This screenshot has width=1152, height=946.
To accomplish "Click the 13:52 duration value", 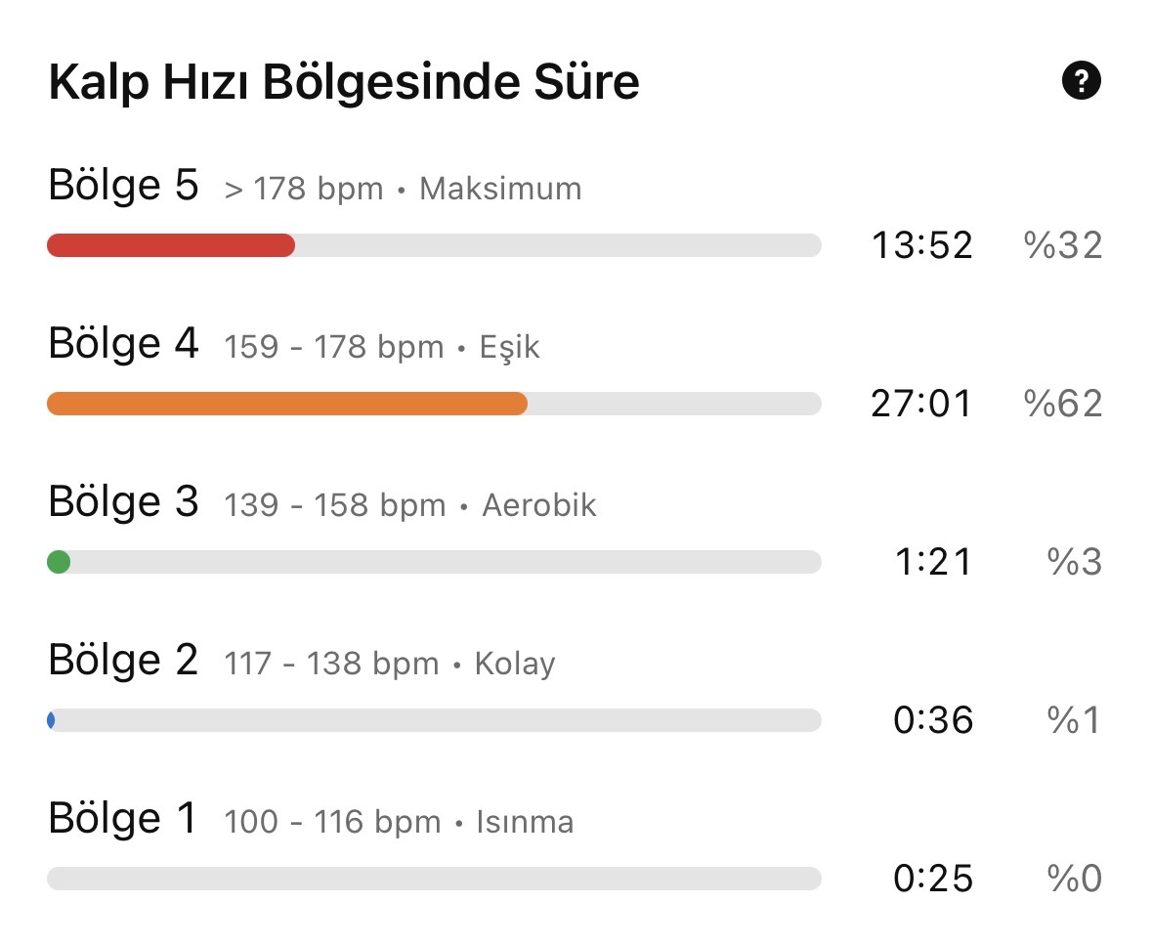I will click(921, 245).
